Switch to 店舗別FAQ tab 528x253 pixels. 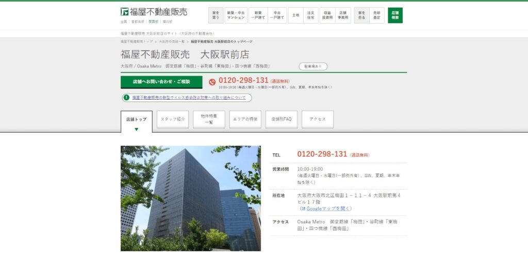point(281,119)
